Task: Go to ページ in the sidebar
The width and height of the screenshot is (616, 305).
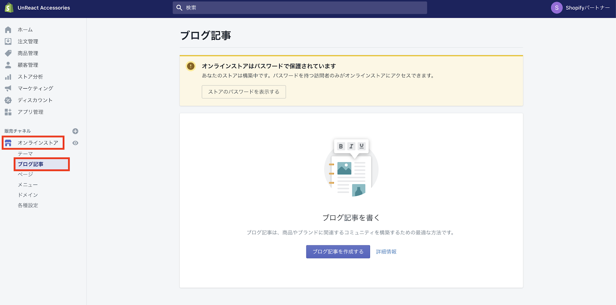Action: click(25, 174)
